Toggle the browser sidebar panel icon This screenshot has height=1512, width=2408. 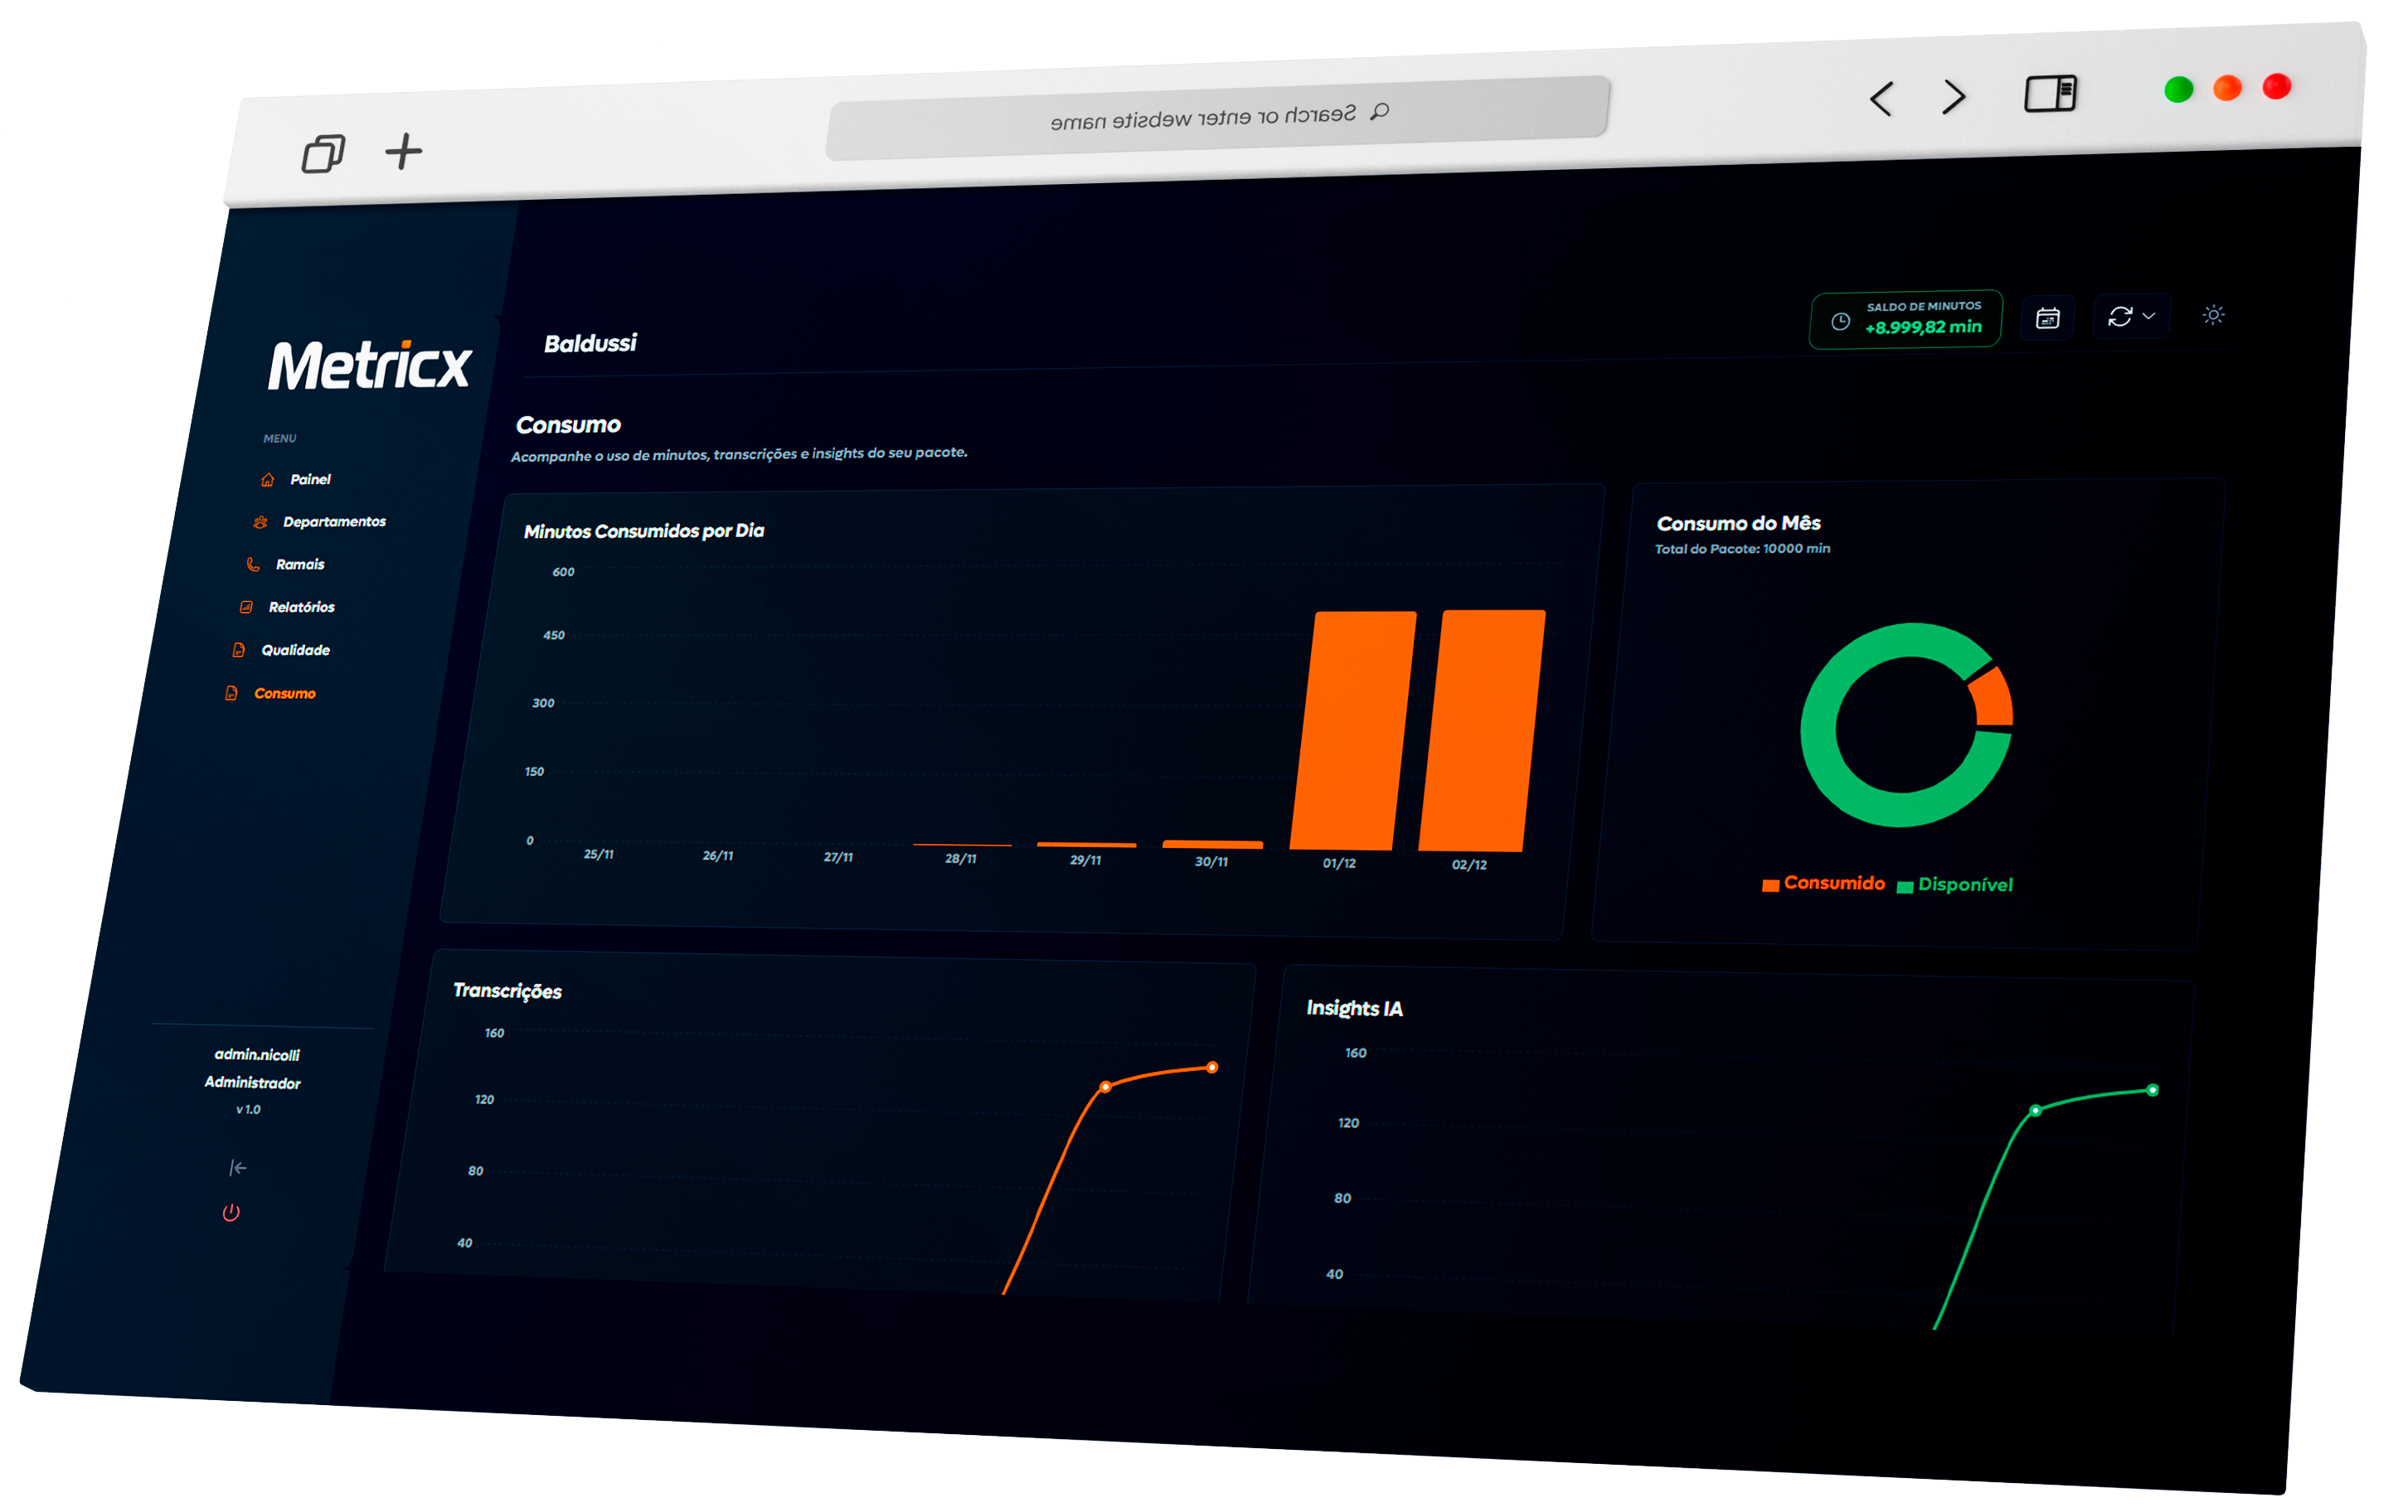2050,94
